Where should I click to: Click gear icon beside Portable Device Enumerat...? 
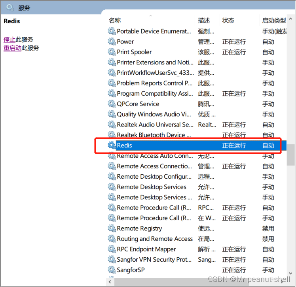112,31
